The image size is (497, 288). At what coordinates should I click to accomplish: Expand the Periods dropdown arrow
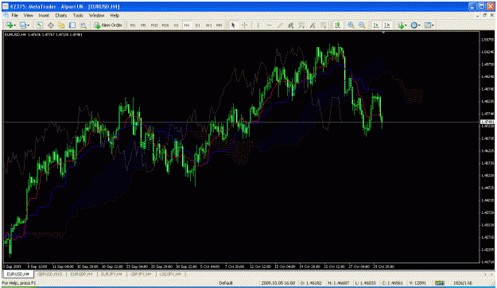click(x=419, y=25)
